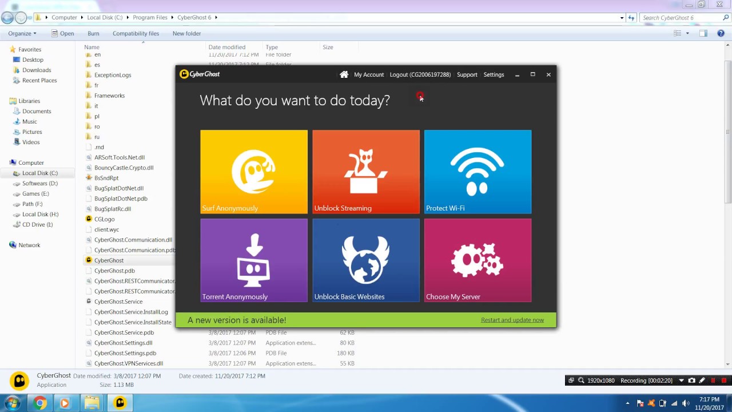This screenshot has width=732, height=412.
Task: Open recorder magnifier zoom icon
Action: (x=581, y=381)
